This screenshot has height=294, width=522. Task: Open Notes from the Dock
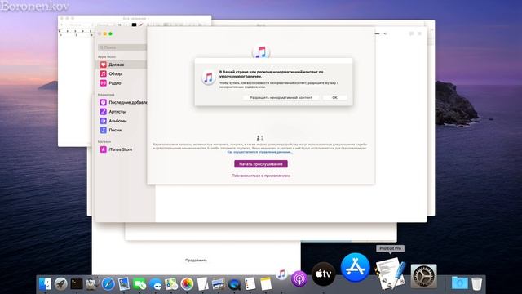(266, 284)
